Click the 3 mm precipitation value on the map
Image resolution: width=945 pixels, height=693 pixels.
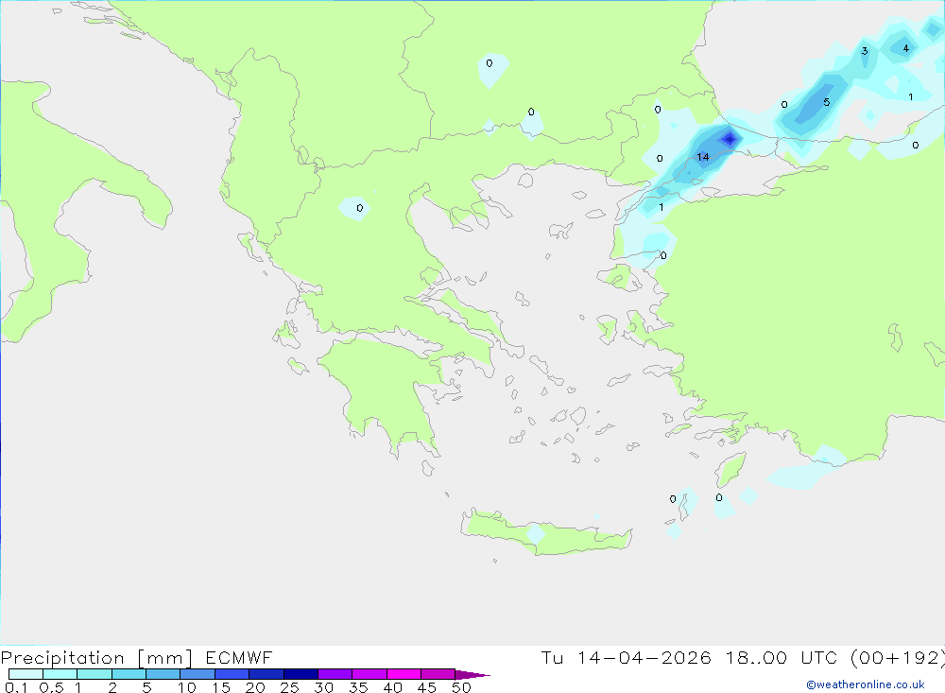865,51
